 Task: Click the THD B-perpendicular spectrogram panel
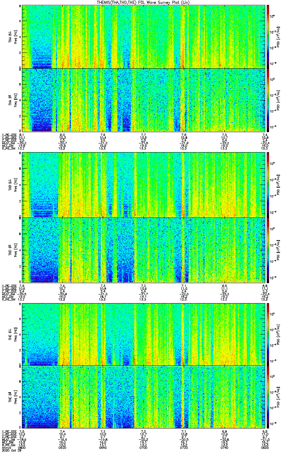coord(144,185)
